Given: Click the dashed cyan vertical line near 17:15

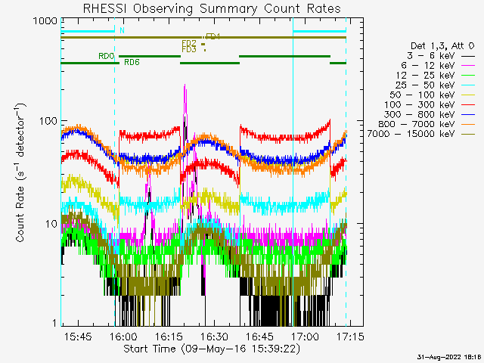Looking at the screenshot, I should coord(346,172).
